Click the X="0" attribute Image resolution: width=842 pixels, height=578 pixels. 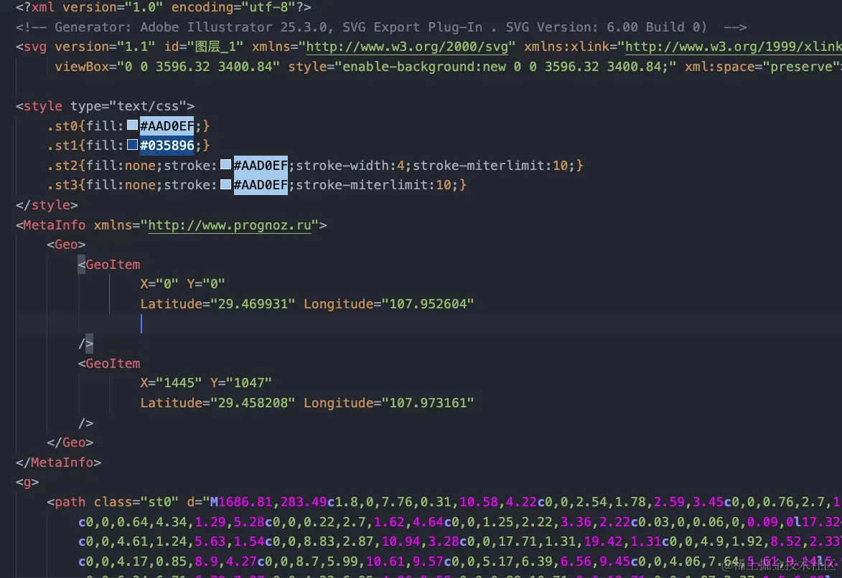pos(159,283)
